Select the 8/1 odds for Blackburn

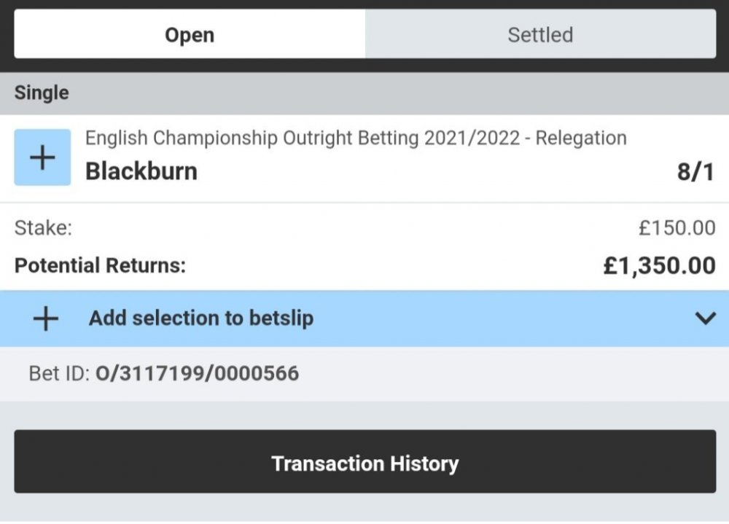coord(693,171)
